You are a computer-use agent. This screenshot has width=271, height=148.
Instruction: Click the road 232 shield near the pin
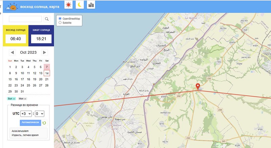tap(209, 78)
